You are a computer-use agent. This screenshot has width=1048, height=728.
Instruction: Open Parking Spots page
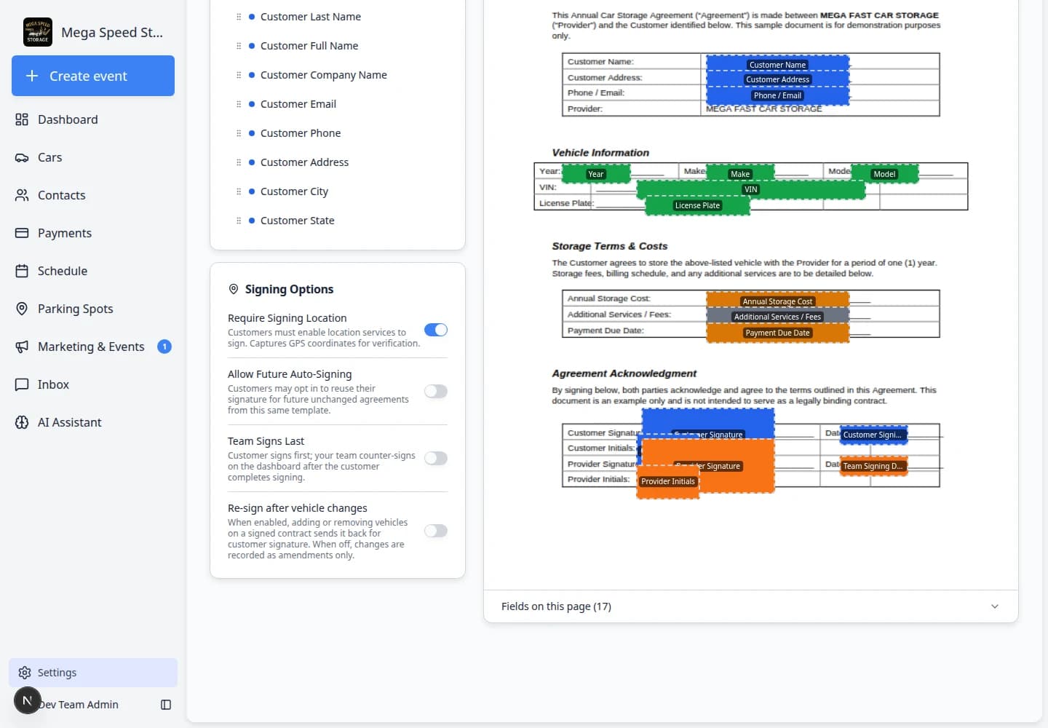93,309
